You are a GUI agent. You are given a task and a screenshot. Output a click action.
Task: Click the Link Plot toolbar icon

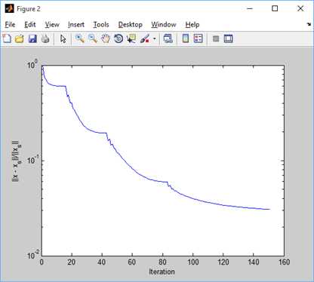point(168,38)
